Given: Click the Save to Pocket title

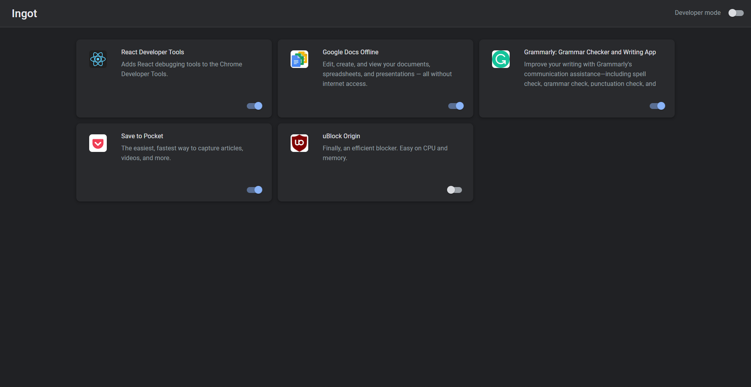Looking at the screenshot, I should pyautogui.click(x=142, y=136).
